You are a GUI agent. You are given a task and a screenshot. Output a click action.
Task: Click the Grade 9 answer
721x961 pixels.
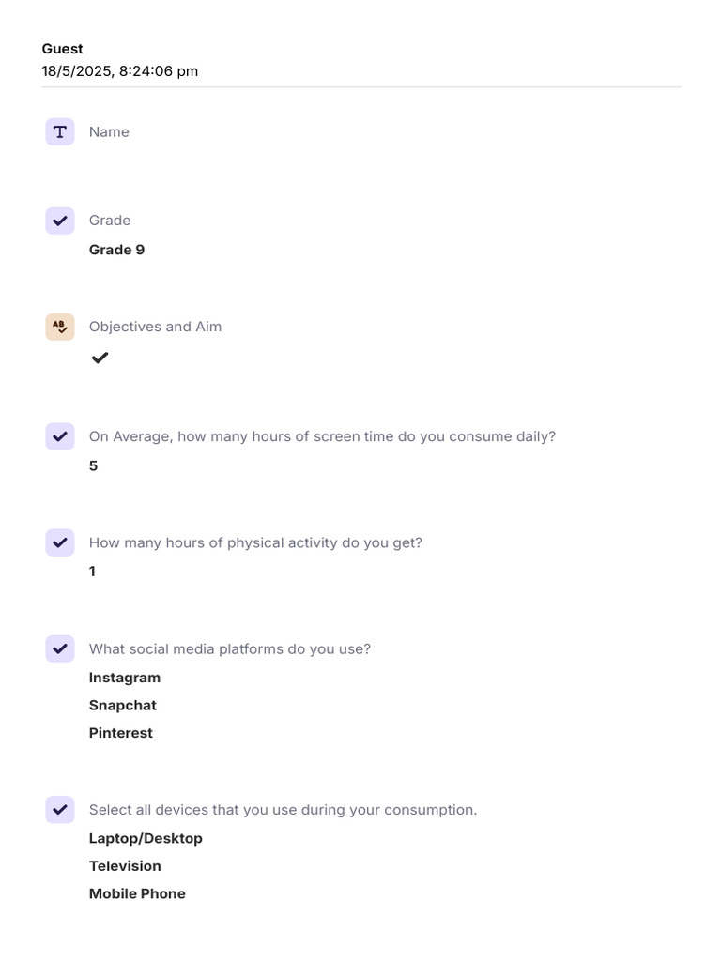click(x=116, y=250)
